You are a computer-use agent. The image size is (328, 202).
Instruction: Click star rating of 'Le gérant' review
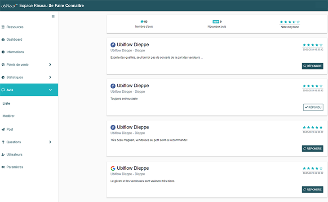point(313,168)
